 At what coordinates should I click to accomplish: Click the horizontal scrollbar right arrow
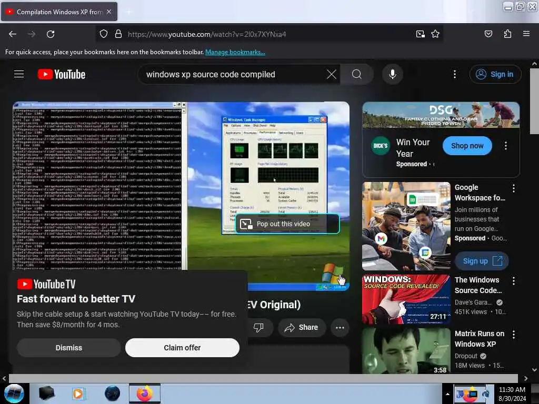tap(526, 379)
